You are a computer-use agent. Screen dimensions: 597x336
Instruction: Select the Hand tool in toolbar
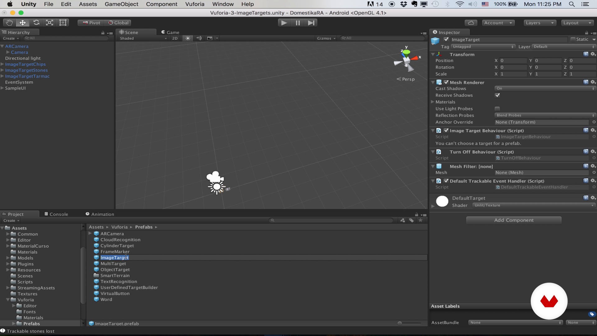tap(9, 23)
